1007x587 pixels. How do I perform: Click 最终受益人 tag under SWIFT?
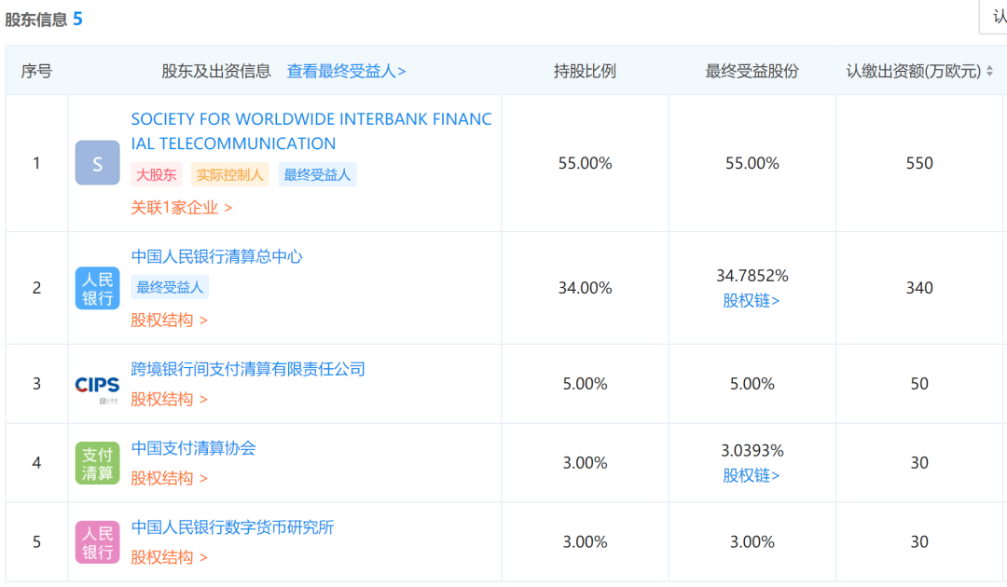coord(317,174)
